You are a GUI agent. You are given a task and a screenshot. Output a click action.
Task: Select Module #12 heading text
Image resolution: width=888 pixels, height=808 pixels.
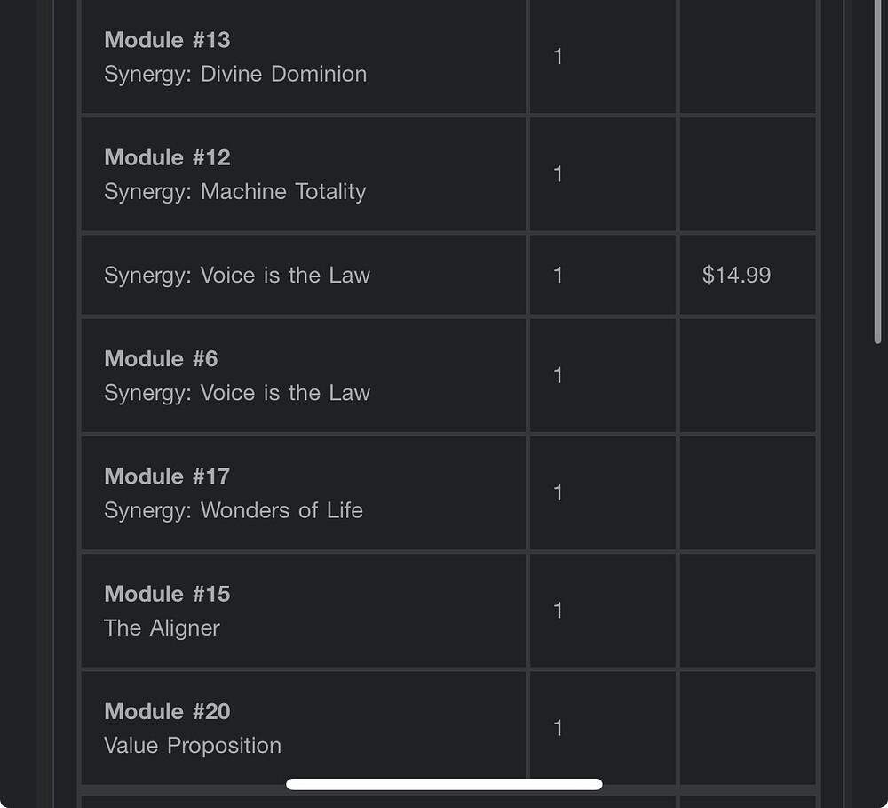click(167, 157)
